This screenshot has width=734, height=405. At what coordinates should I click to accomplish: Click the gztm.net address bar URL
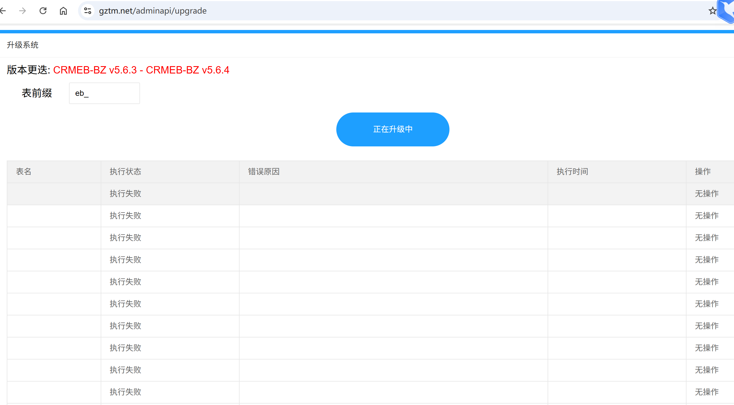point(153,11)
